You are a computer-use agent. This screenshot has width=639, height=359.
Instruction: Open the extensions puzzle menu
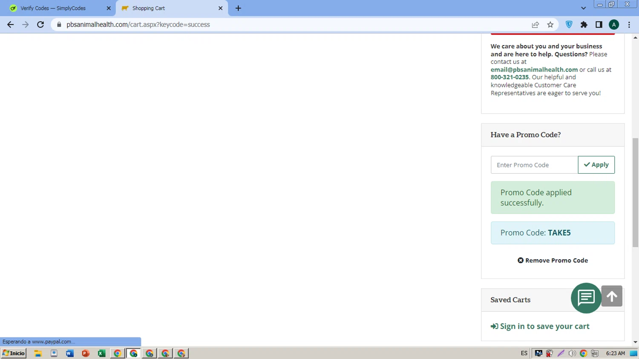coord(584,25)
